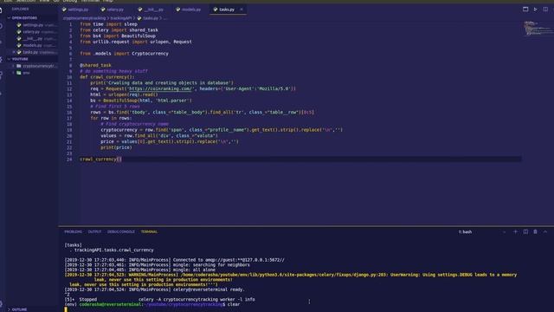The image size is (554, 312).
Task: Click tasks.py in the breadcrumb path
Action: (151, 18)
